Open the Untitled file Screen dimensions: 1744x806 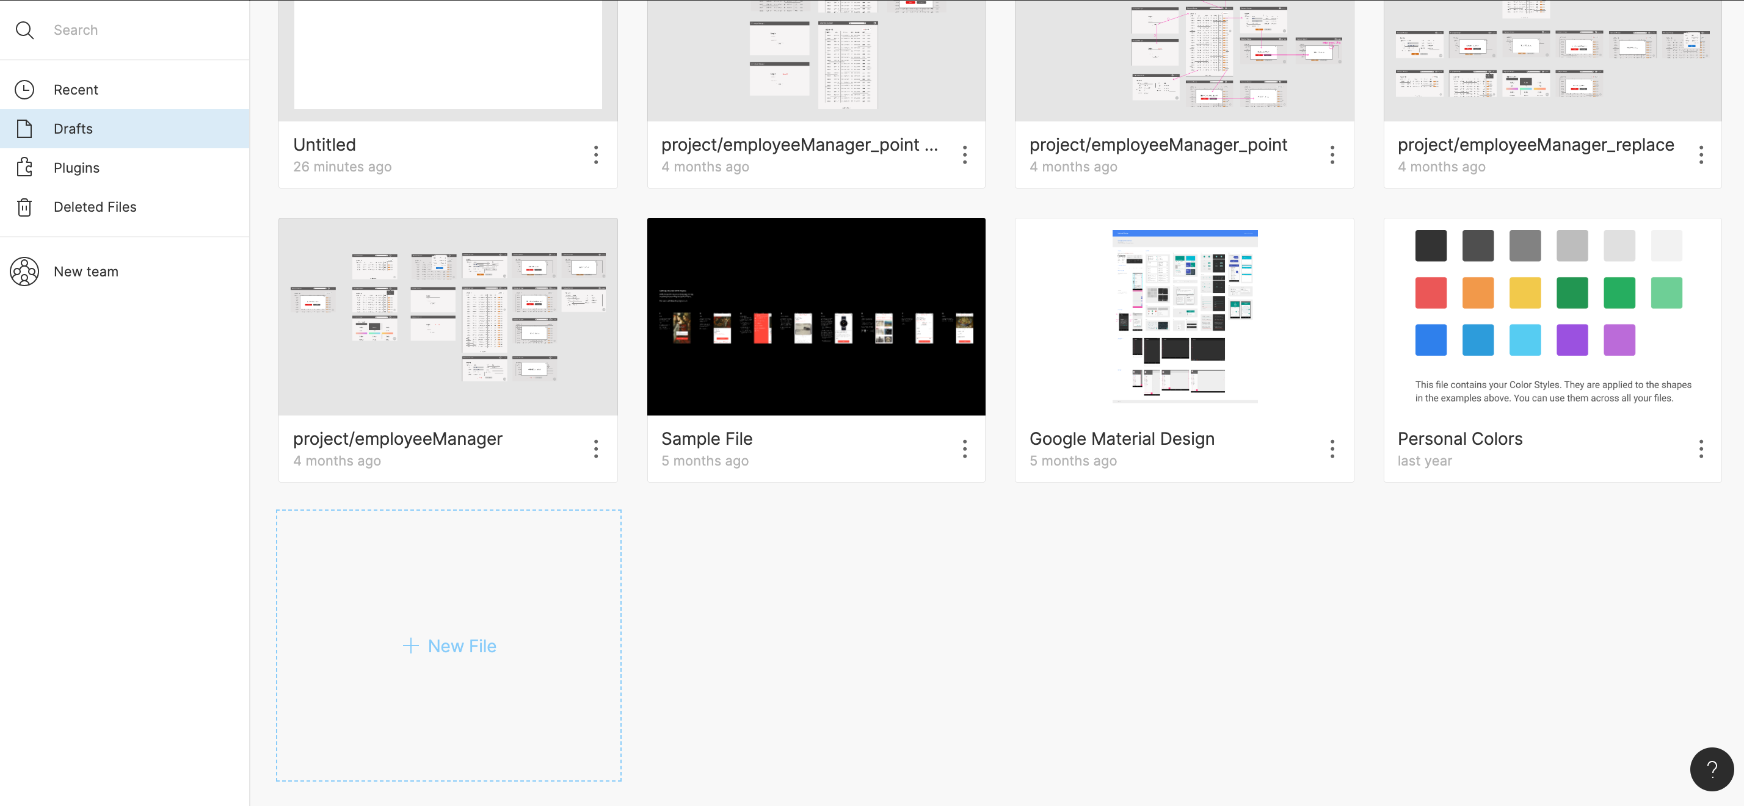(447, 61)
